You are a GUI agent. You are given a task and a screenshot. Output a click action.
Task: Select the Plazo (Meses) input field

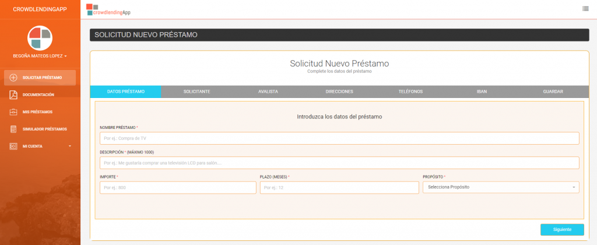(339, 187)
